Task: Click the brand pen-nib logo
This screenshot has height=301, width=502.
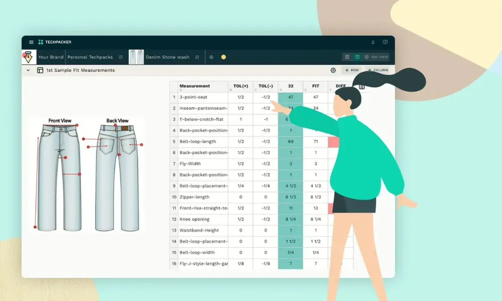Action: click(x=29, y=57)
